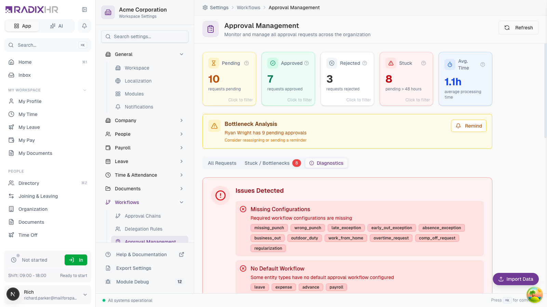
Task: Open Approval Chains settings
Action: click(150, 216)
